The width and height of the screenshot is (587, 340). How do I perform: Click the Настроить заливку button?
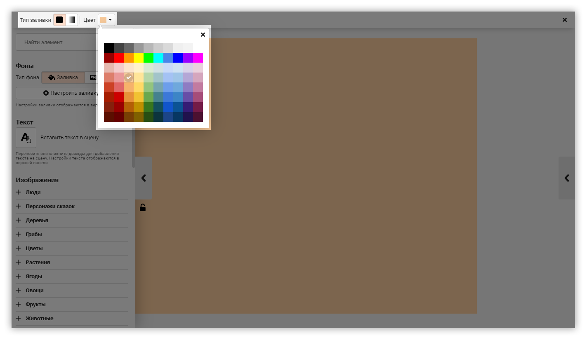click(58, 93)
